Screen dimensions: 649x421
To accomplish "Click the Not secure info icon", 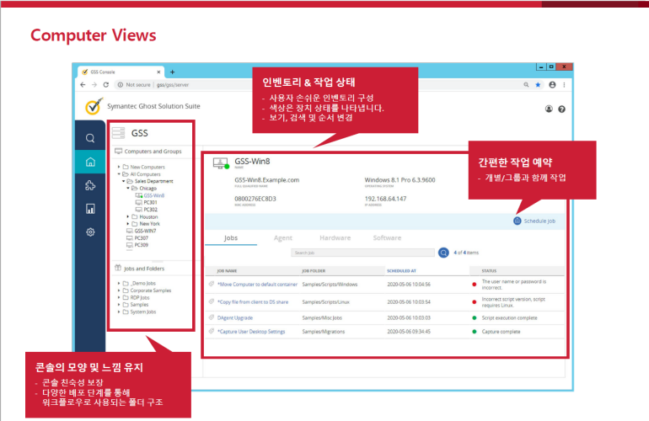I will (x=120, y=85).
